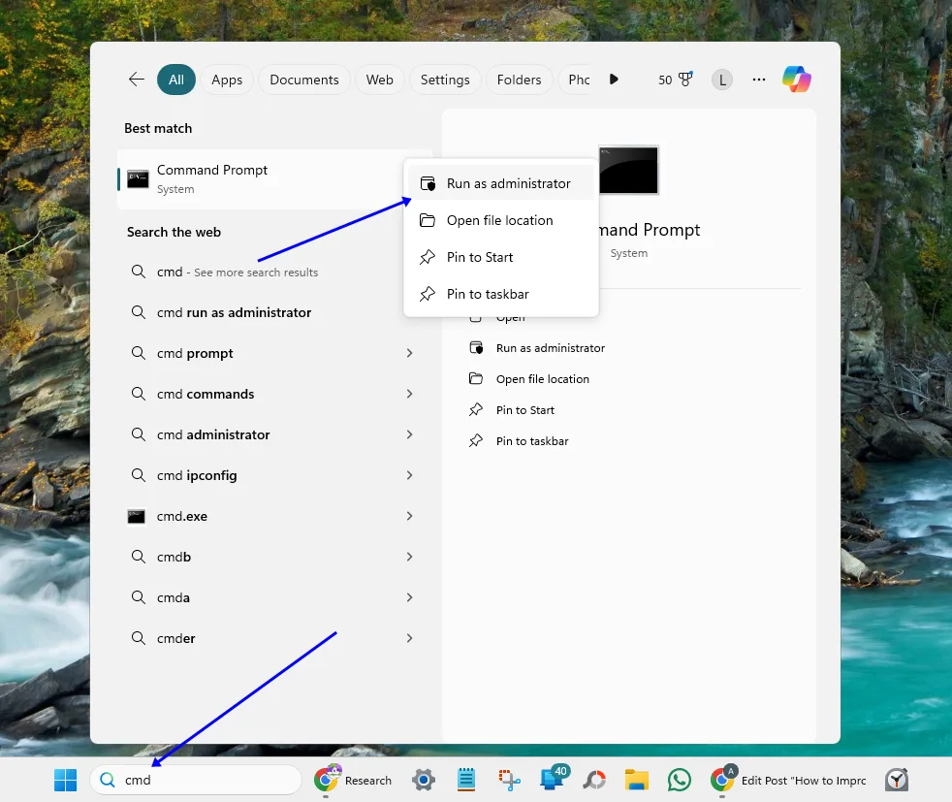
Task: Select 'Run as administrator' in context menu
Action: coord(508,183)
